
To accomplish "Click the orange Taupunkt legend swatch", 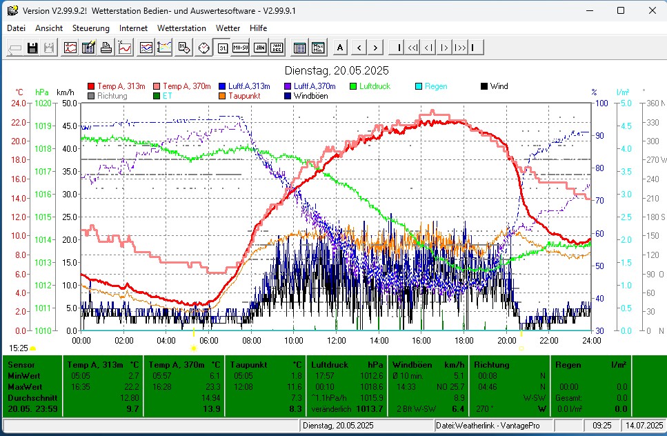I will point(222,96).
